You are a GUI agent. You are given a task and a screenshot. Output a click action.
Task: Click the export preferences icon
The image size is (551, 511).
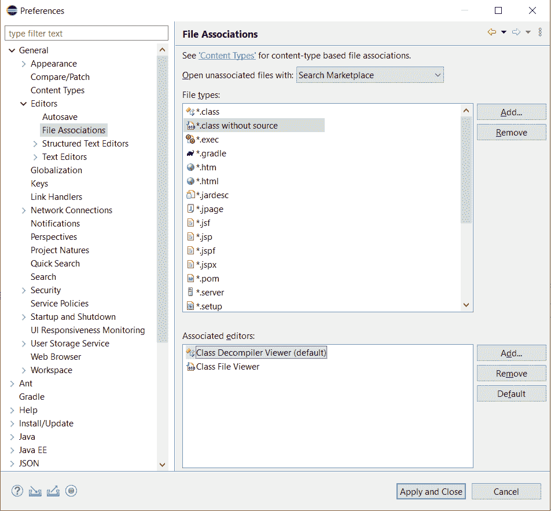53,491
